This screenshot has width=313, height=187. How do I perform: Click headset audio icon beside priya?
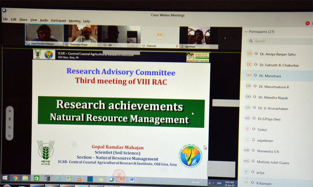pyautogui.click(x=253, y=172)
